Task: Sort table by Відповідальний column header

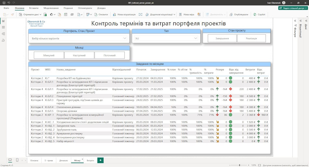Action: (121, 70)
